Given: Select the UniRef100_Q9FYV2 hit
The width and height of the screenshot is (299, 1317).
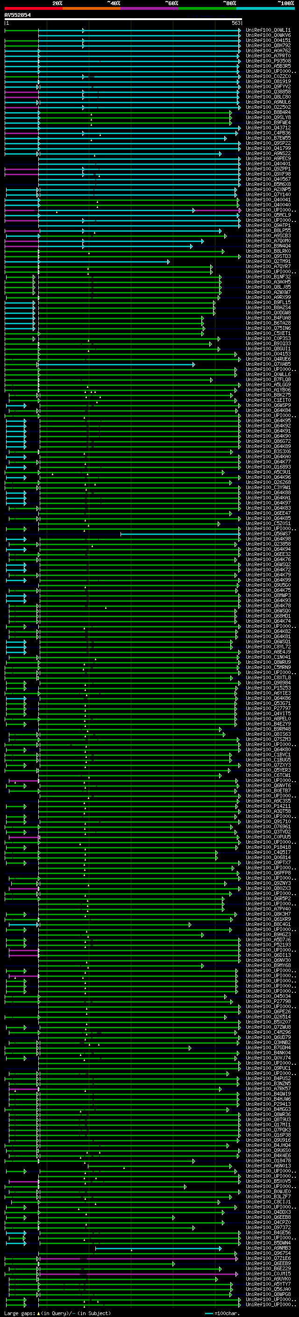Looking at the screenshot, I should pyautogui.click(x=268, y=86).
